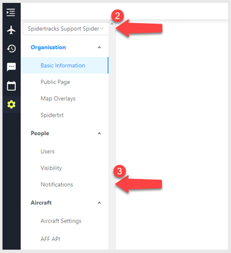The height and width of the screenshot is (253, 231).
Task: Select Basic Information menu item
Action: [x=64, y=66]
